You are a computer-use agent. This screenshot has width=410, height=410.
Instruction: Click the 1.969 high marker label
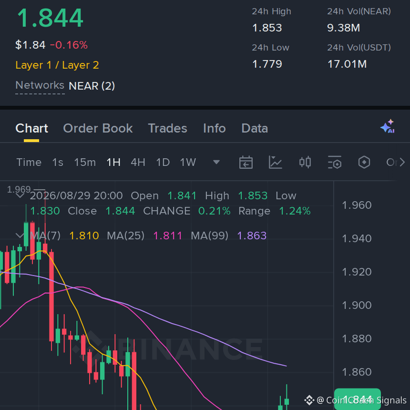(x=19, y=189)
